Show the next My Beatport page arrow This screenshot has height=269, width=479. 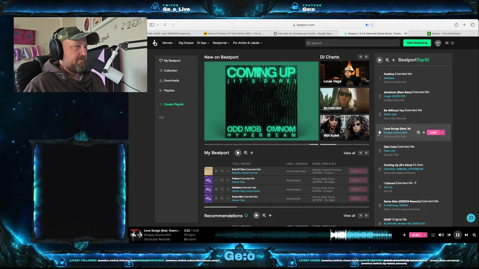(x=366, y=153)
